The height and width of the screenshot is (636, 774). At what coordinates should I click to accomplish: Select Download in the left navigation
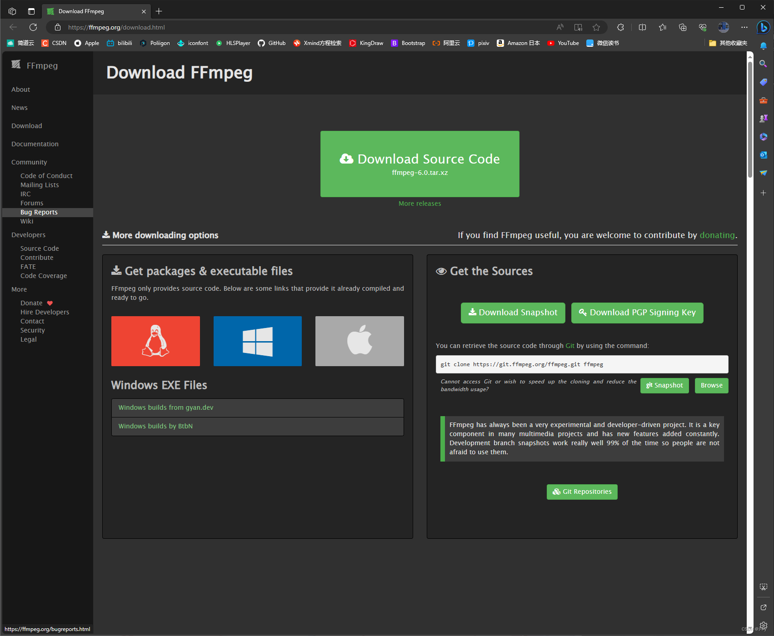point(27,126)
